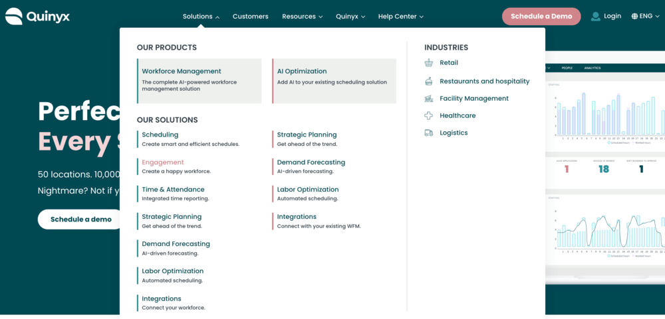
Task: Click the number 18 notices of interest
Action: pyautogui.click(x=604, y=169)
